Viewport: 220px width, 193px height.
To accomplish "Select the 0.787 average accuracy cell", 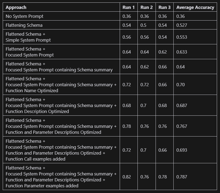I will (182, 177).
